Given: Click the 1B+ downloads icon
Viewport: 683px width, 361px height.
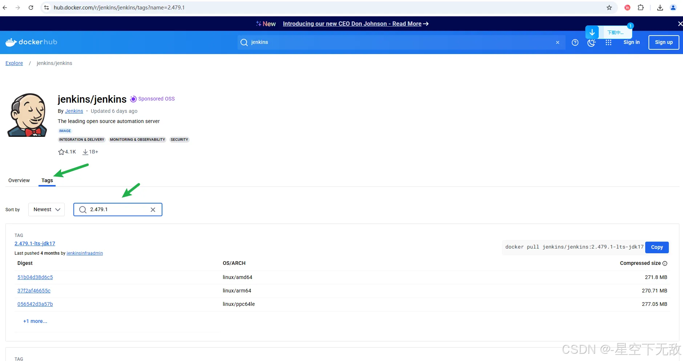Looking at the screenshot, I should (85, 152).
